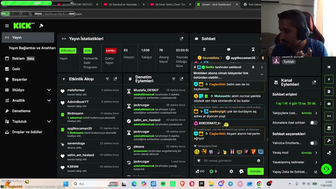Open WhatsApp from the taskbar
This screenshot has height=189, width=336.
172,184
